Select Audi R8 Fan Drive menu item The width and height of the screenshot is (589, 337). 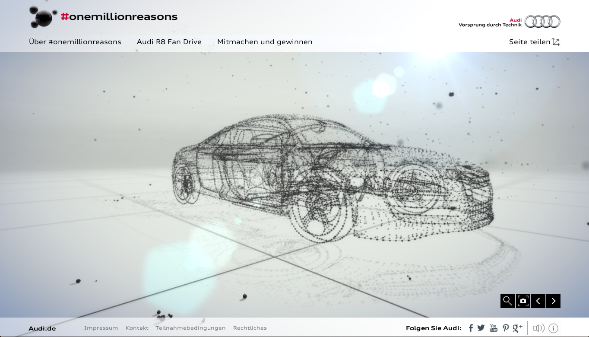point(169,42)
